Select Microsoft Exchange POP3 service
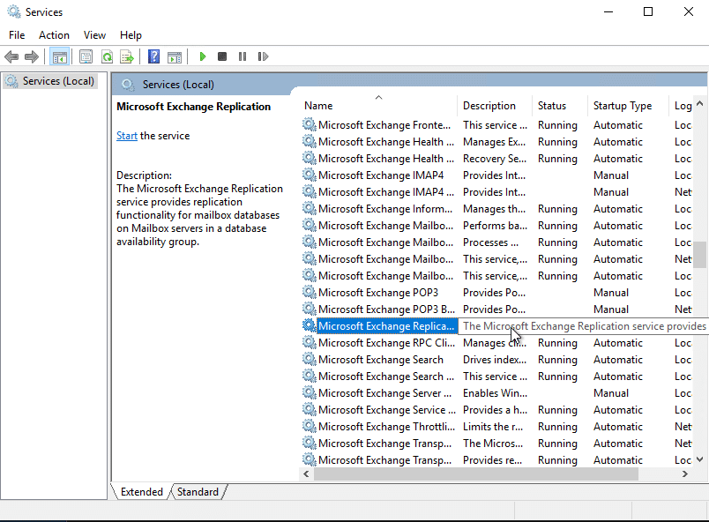 [x=378, y=292]
